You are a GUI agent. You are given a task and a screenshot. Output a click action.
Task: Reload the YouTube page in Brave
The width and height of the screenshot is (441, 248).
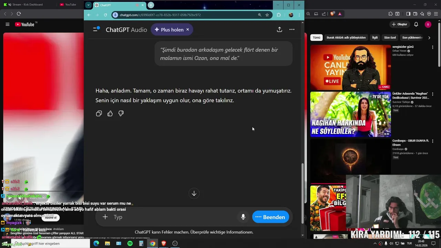[x=19, y=14]
